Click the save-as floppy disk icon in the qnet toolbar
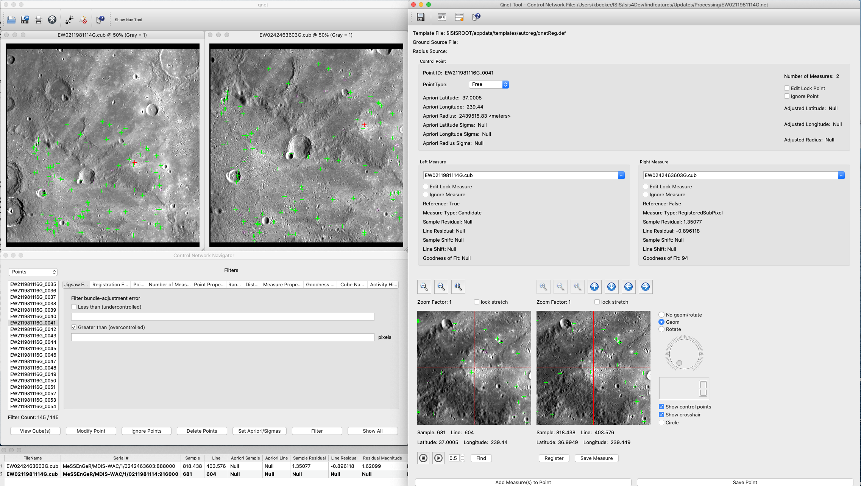Image resolution: width=861 pixels, height=486 pixels. pos(25,20)
